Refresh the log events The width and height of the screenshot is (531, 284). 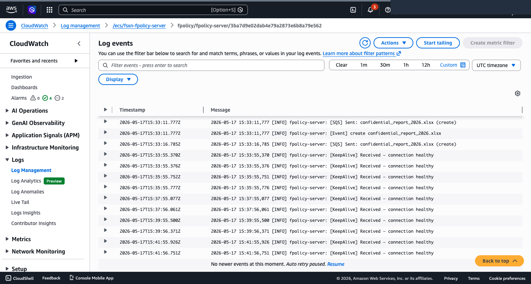365,43
